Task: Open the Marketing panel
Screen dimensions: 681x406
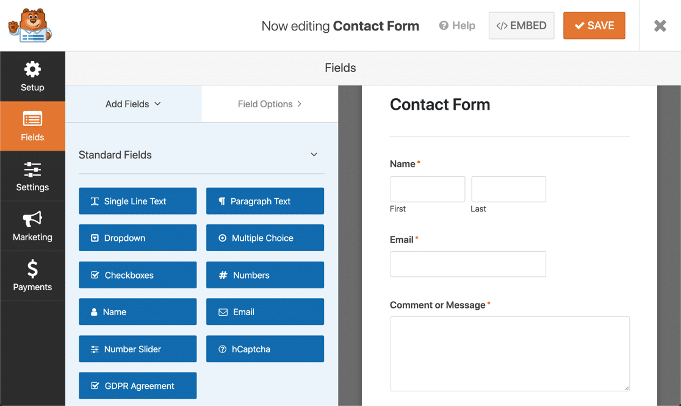Action: [32, 226]
